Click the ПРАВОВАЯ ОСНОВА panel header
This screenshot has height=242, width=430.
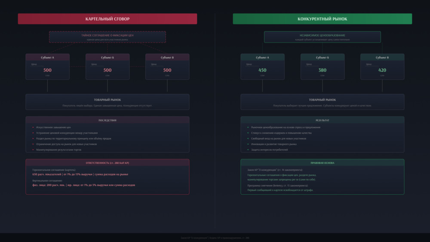tap(322, 163)
